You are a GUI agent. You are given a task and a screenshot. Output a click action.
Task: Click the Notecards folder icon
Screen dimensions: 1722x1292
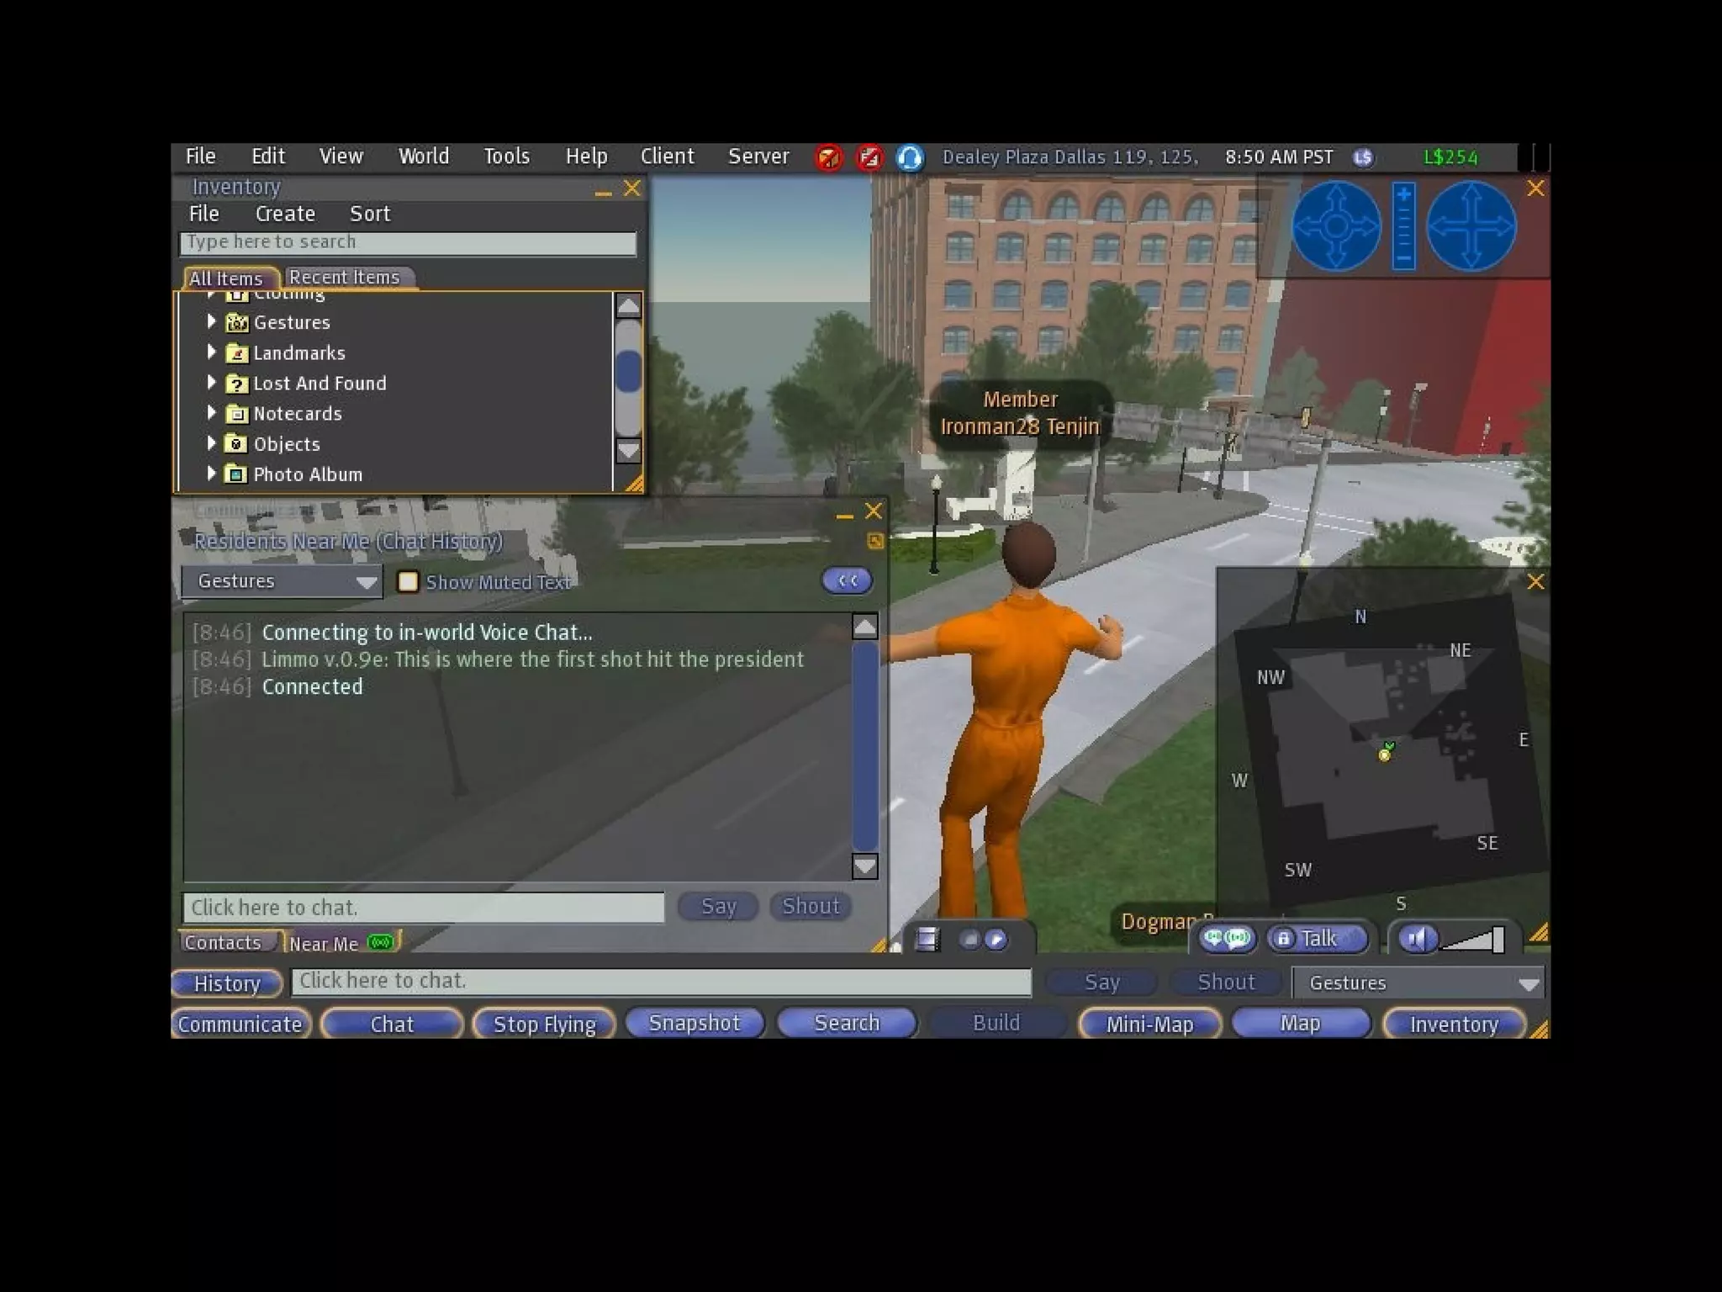(x=237, y=414)
